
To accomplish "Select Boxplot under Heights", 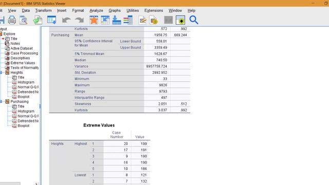I will click(x=24, y=97).
